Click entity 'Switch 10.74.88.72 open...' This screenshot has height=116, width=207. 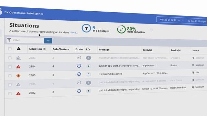[155, 88]
